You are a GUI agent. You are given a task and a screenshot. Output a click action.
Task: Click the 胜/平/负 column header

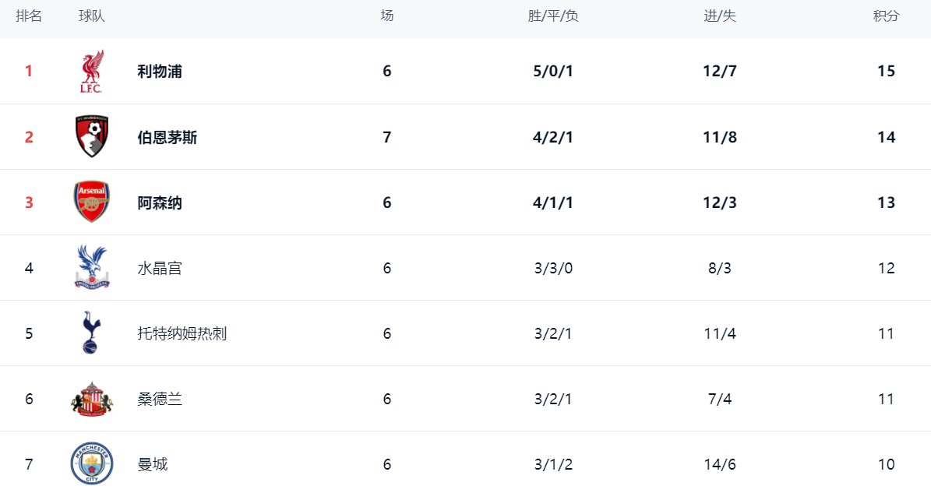(x=553, y=16)
